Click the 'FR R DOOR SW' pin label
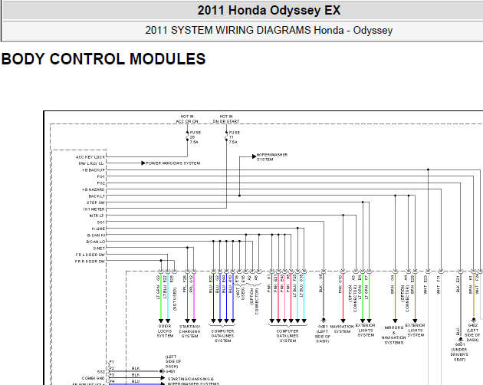Screen dimensions: 483x385 pyautogui.click(x=90, y=261)
